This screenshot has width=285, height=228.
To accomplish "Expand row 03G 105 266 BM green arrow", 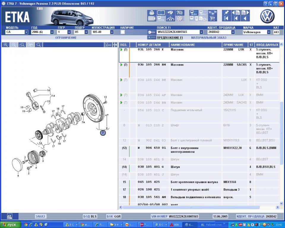I will point(121,64).
